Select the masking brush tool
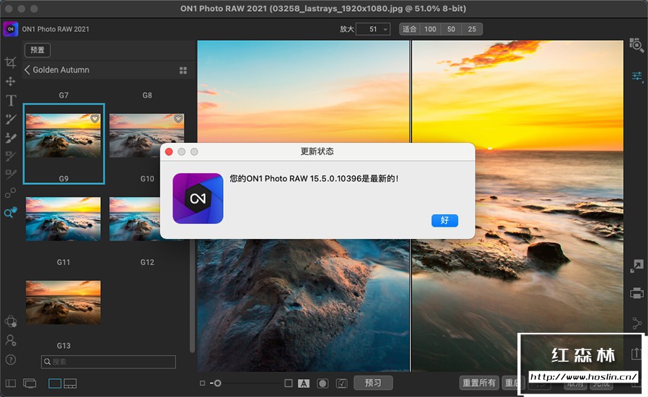Image resolution: width=648 pixels, height=397 pixels. click(11, 137)
